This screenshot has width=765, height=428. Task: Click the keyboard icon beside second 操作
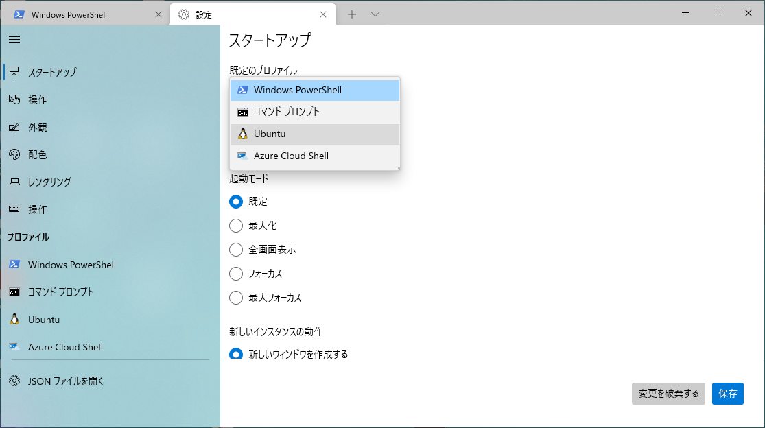click(x=14, y=209)
